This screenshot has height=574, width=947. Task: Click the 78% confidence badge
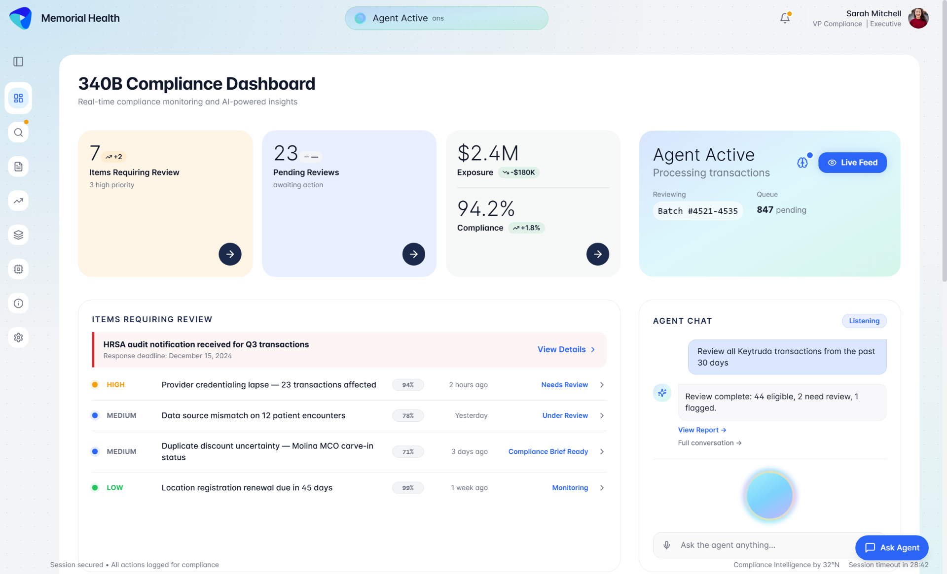click(408, 415)
